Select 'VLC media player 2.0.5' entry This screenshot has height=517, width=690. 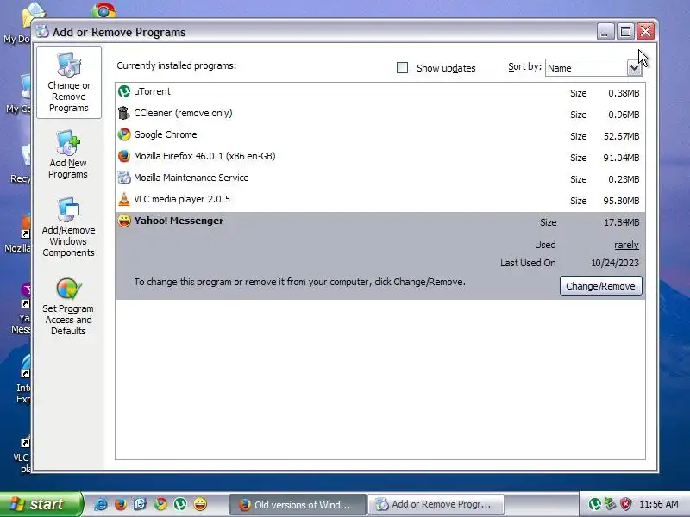(182, 199)
